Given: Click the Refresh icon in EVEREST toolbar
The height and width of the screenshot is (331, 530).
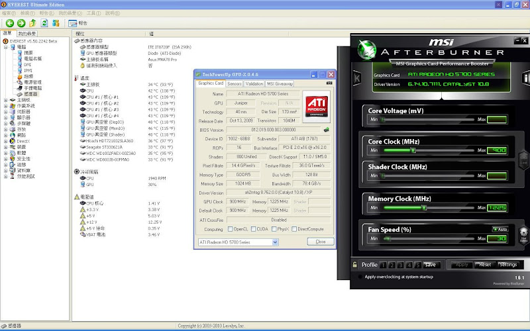Looking at the screenshot, I should click(44, 23).
